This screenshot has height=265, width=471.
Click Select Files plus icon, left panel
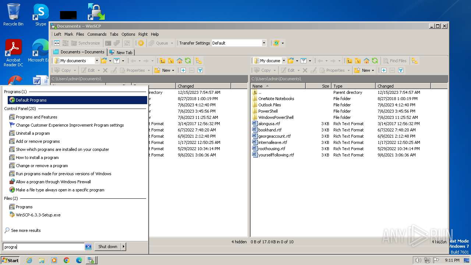click(183, 70)
